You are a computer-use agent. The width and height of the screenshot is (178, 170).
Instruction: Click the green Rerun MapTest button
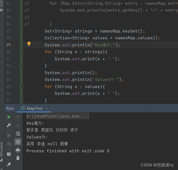(x=9, y=117)
